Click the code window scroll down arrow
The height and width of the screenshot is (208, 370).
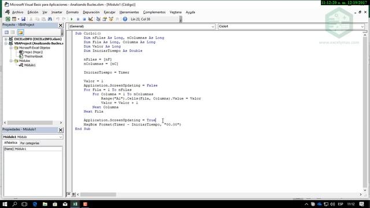365,190
